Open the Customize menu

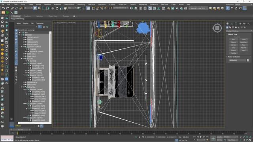[102, 4]
